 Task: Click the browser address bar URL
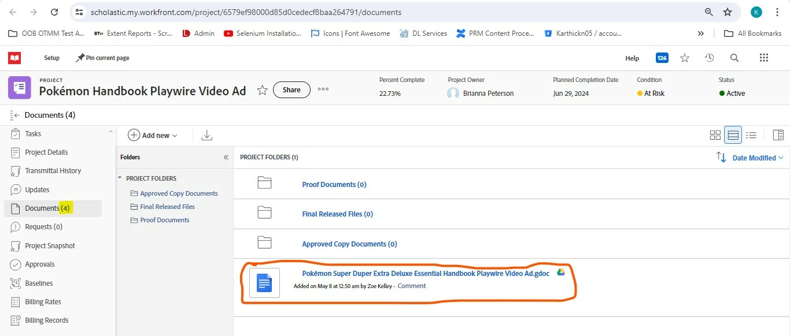pos(246,12)
